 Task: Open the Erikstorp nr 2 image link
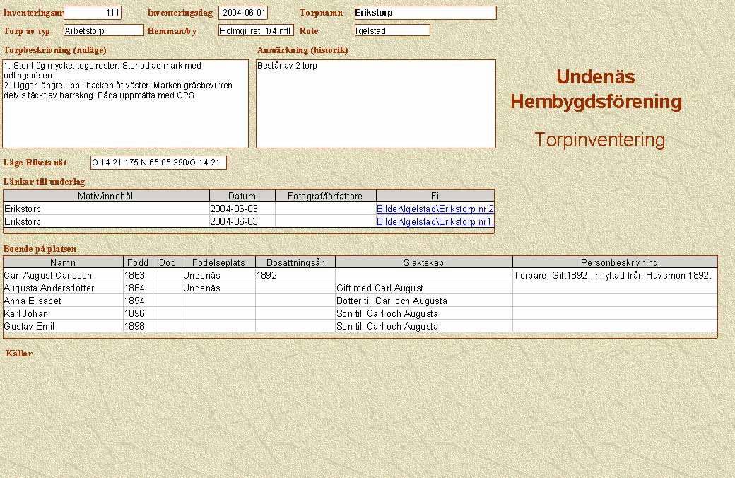[x=435, y=209]
